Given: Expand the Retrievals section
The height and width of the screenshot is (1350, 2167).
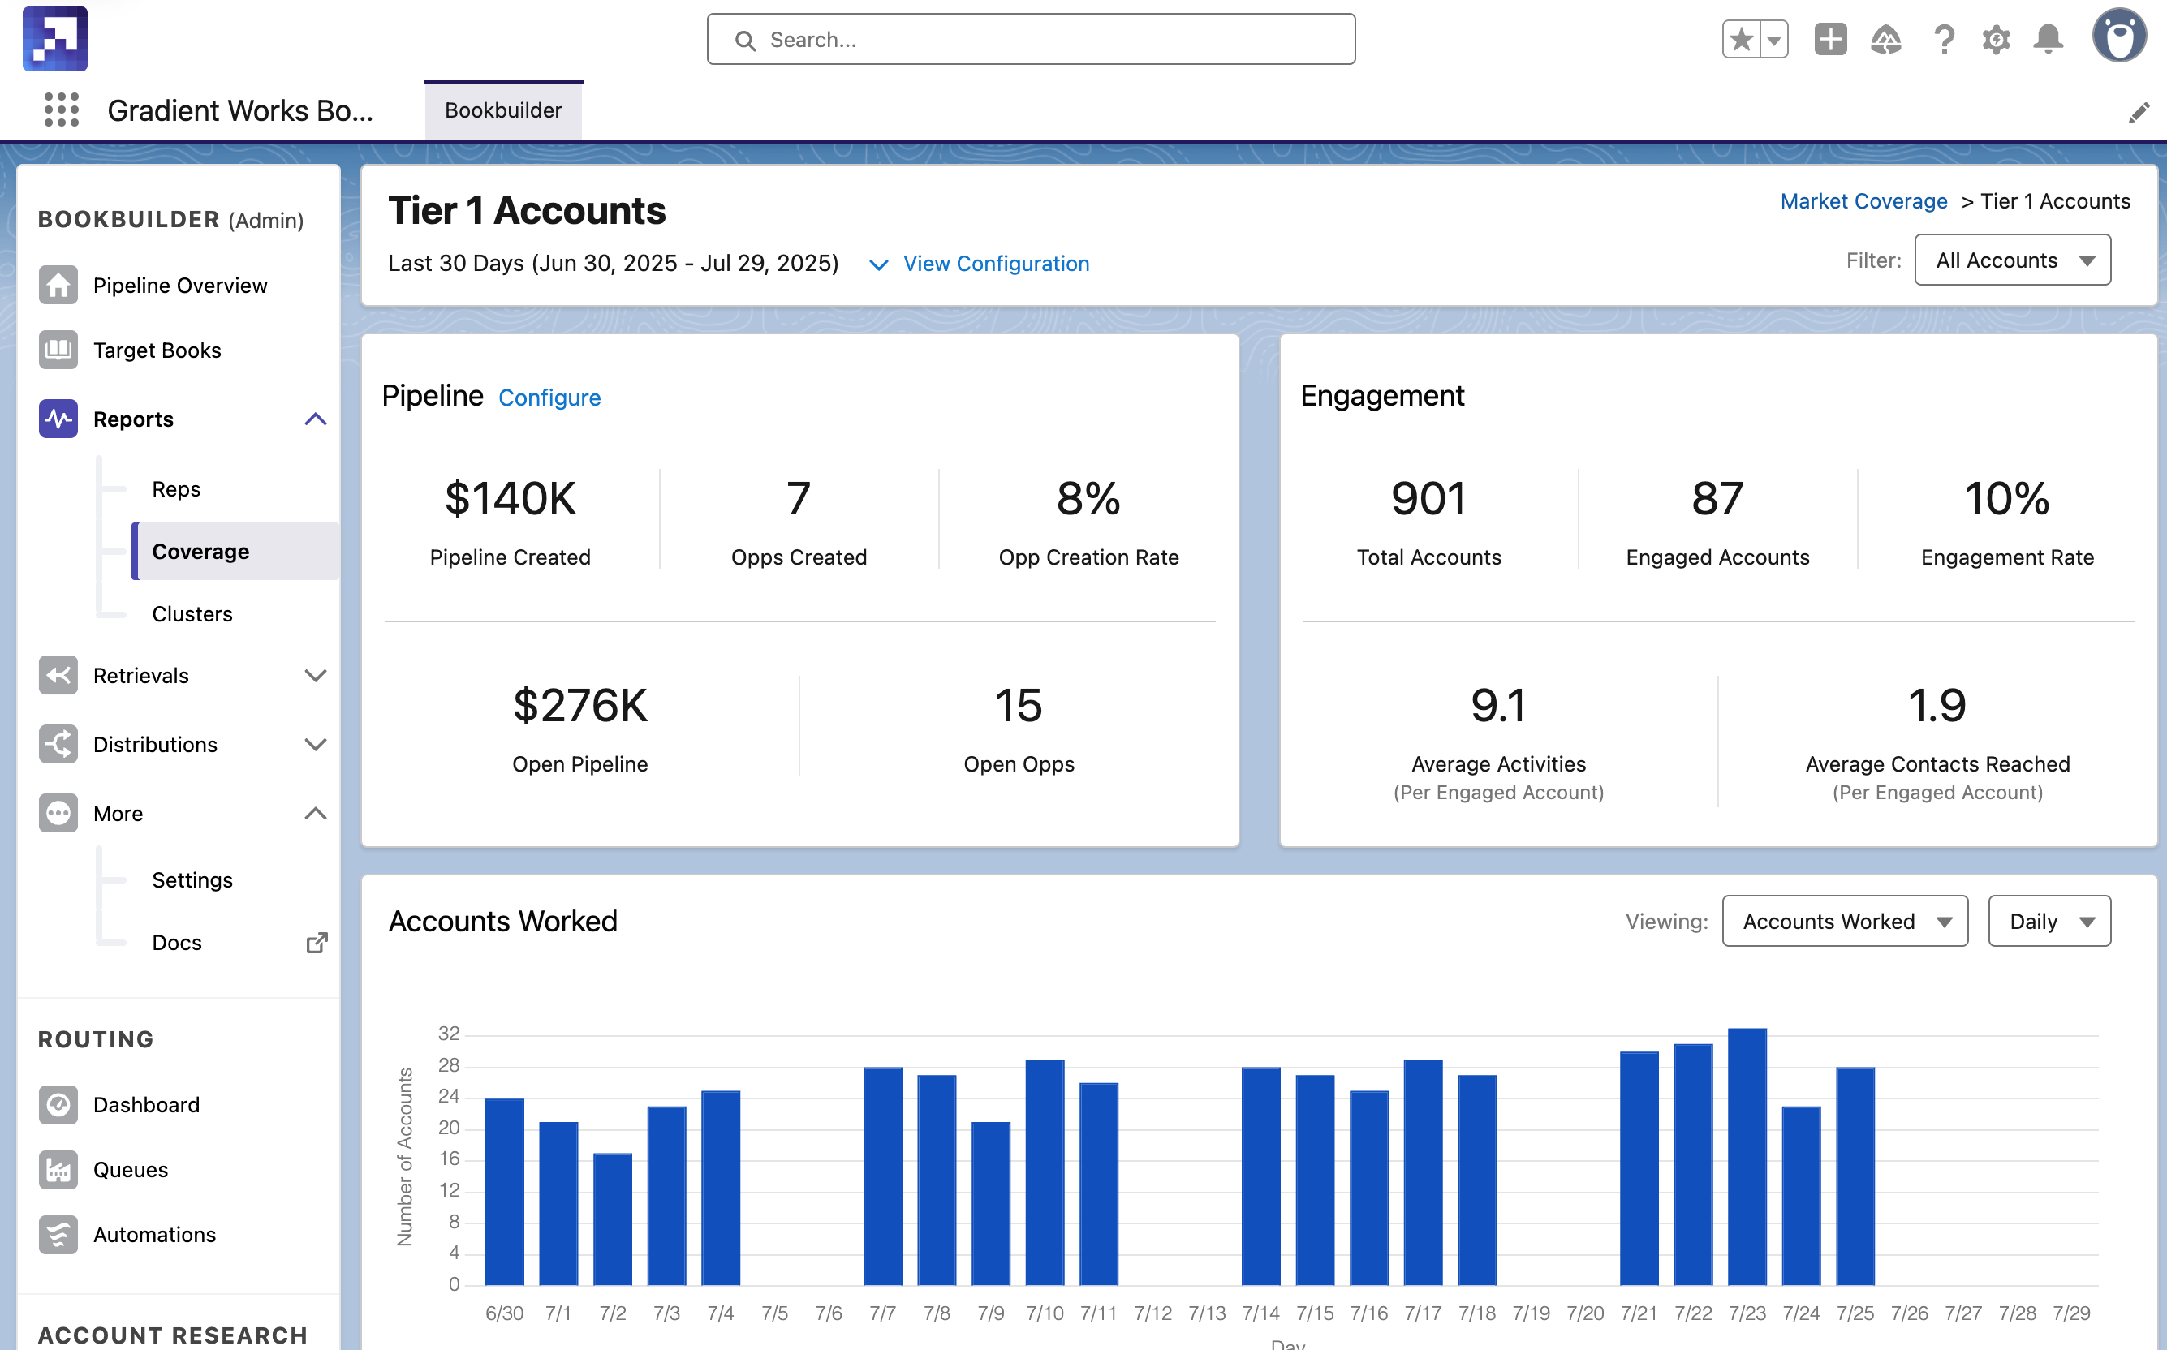Looking at the screenshot, I should click(x=316, y=676).
